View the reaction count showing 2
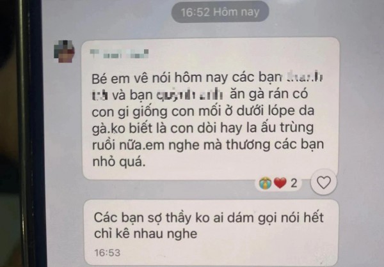 [x=294, y=183]
